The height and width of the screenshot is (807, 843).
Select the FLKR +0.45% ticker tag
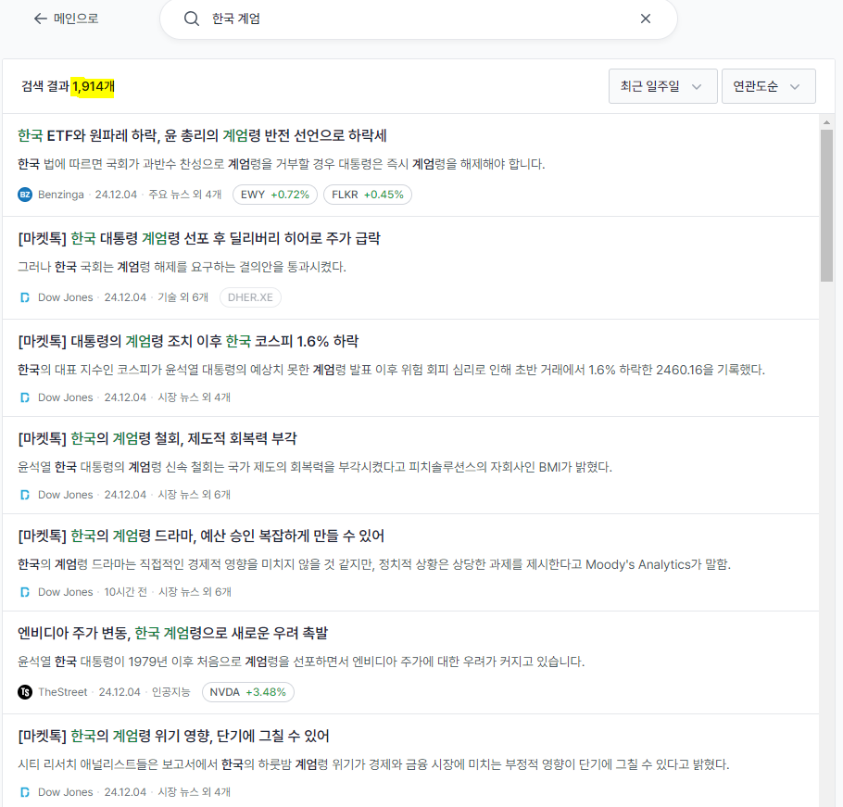tap(368, 195)
